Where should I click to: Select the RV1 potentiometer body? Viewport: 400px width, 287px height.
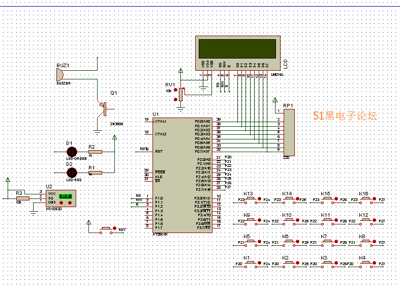click(x=180, y=95)
